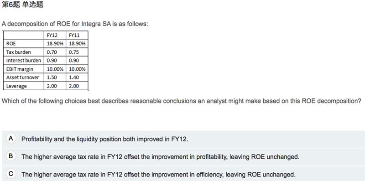Click the 'Which of the following choices' question text

[181, 101]
